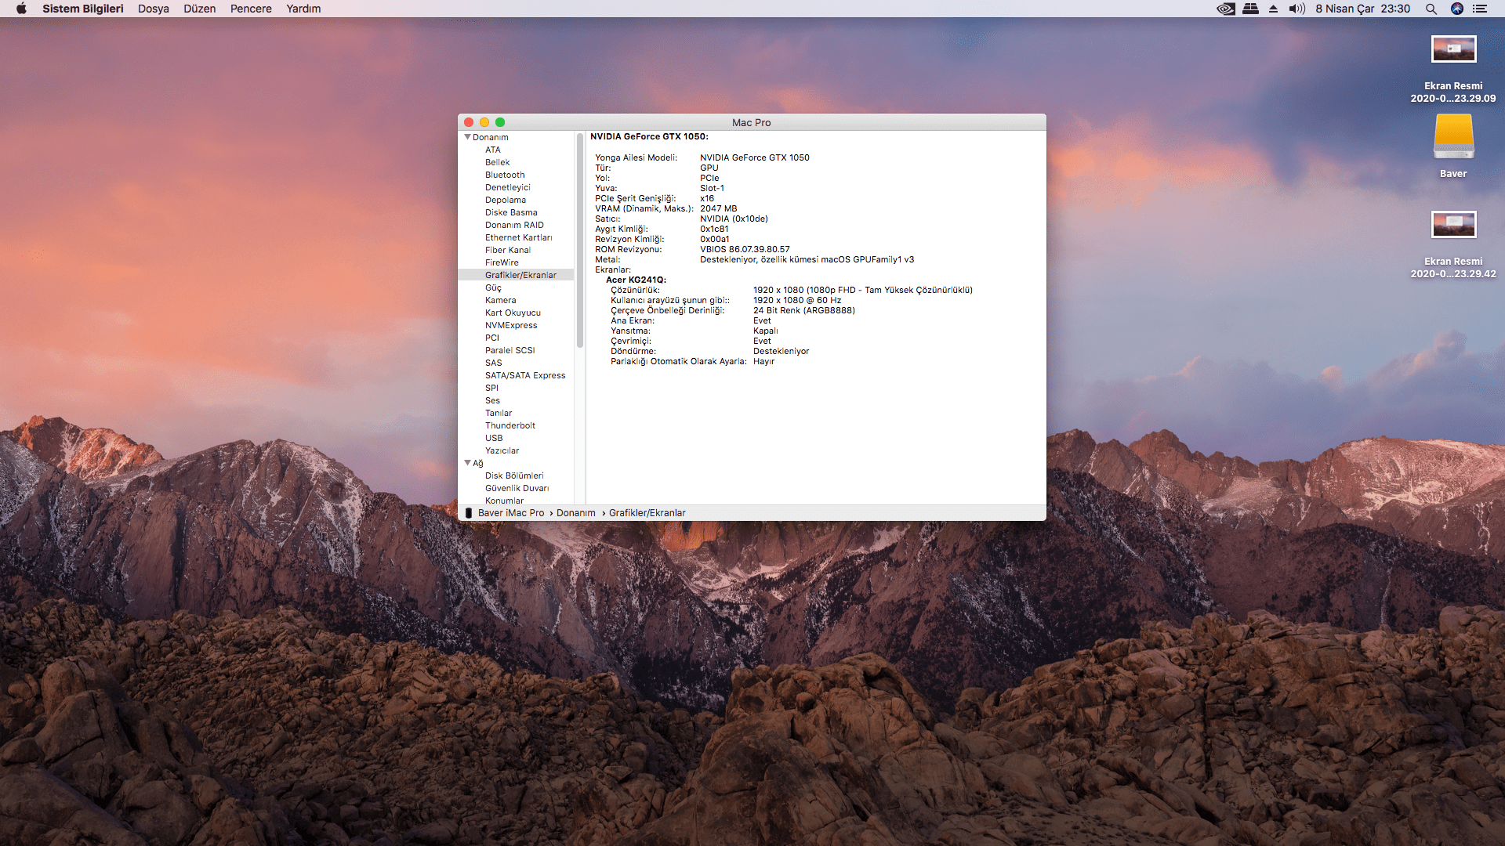Click Donanım in the path bar
Viewport: 1505px width, 846px height.
pyautogui.click(x=575, y=513)
